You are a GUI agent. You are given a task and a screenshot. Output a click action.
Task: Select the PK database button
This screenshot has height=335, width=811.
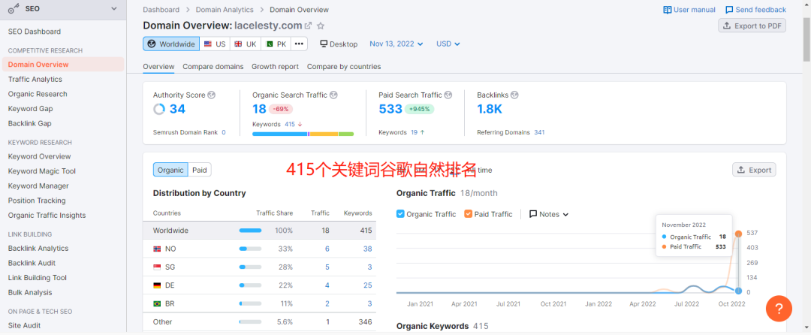276,44
